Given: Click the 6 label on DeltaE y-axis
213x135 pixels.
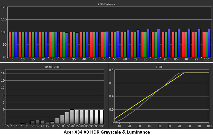Looking at the screenshot, I should tap(3, 102).
